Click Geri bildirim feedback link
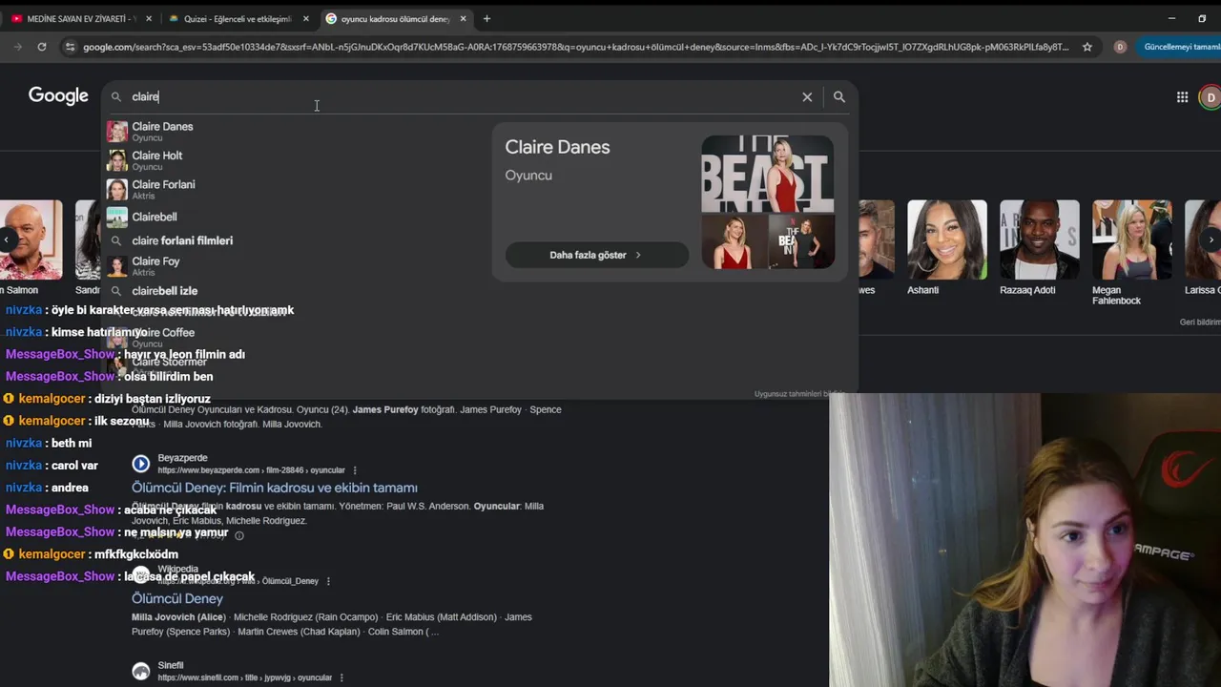The height and width of the screenshot is (687, 1221). [x=1200, y=323]
